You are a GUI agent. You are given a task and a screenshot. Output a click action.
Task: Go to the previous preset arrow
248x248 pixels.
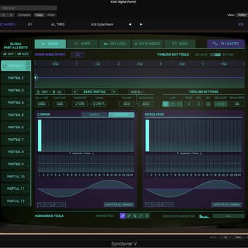pyautogui.click(x=130, y=24)
